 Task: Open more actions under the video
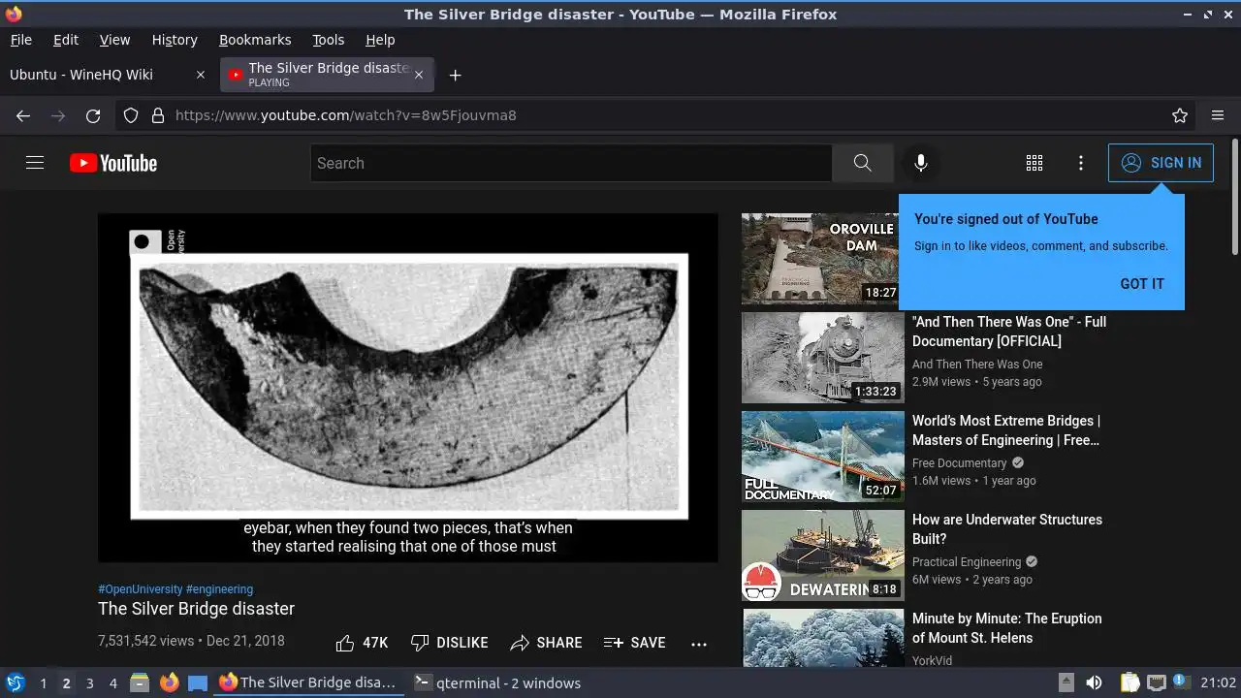click(x=699, y=643)
